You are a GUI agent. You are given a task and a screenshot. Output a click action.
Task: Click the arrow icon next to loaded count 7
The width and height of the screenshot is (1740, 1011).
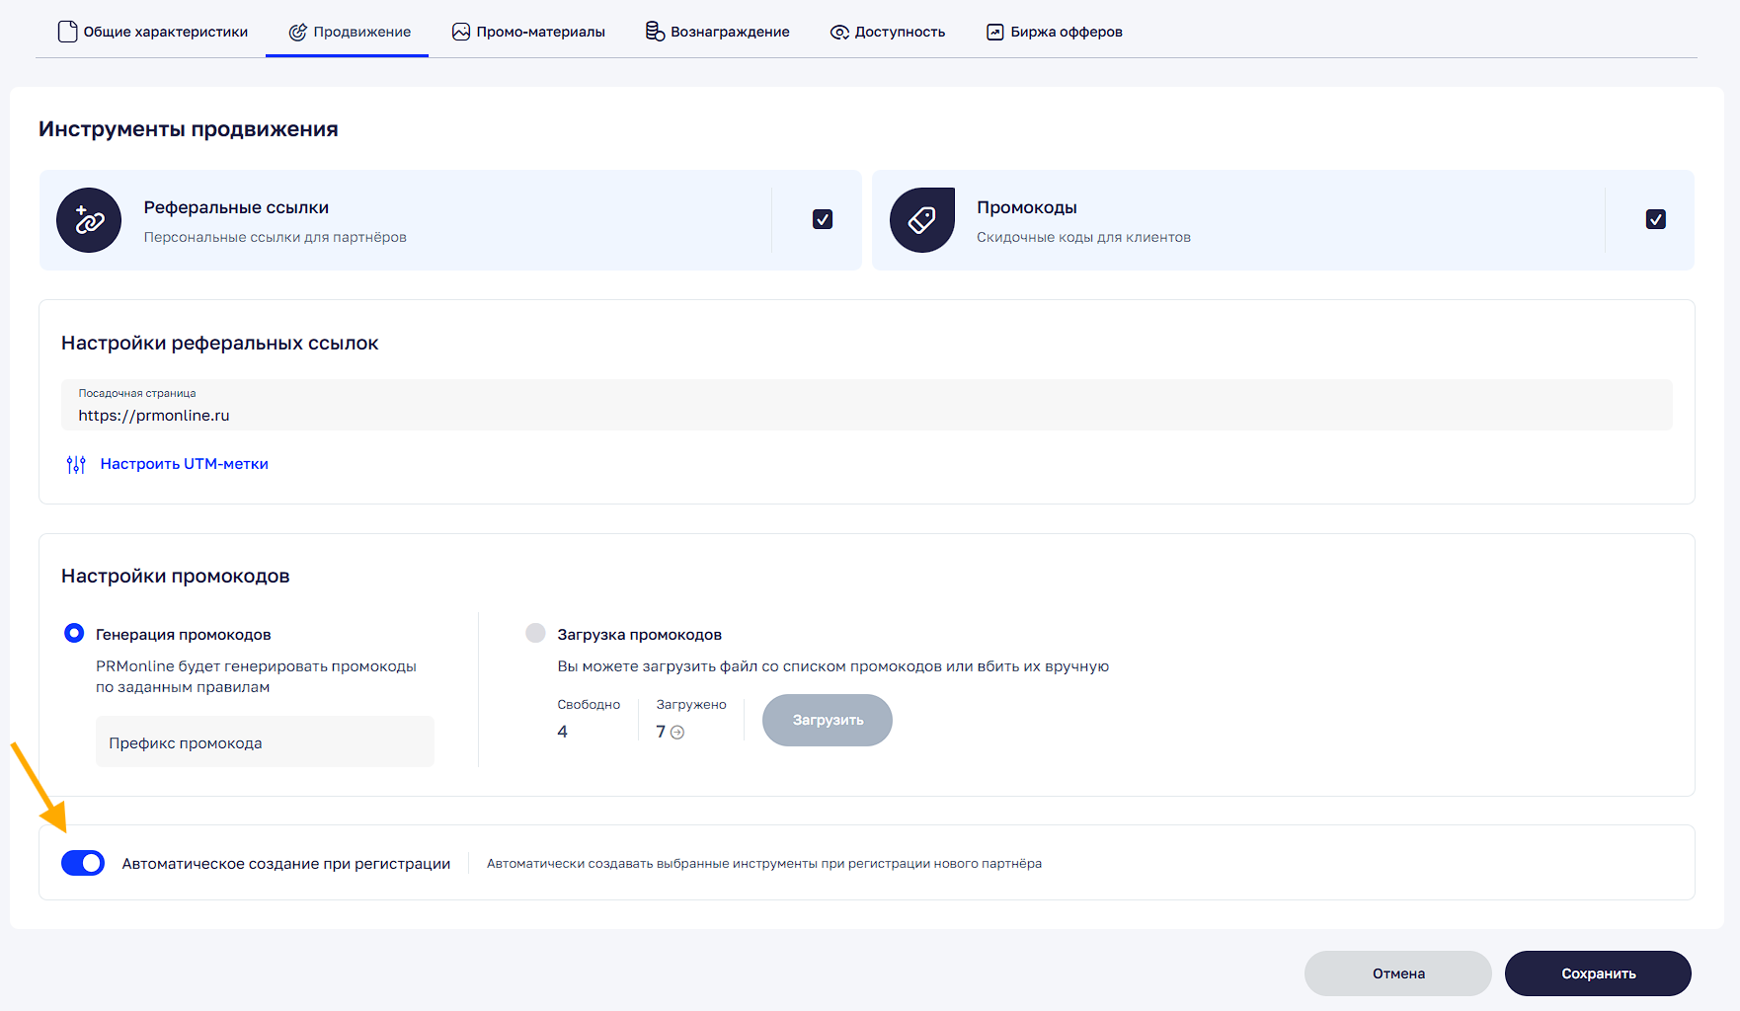pos(677,733)
